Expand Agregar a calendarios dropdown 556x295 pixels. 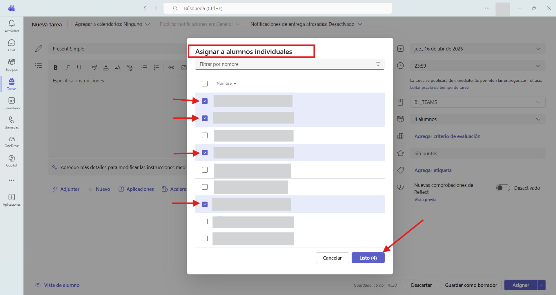[112, 24]
